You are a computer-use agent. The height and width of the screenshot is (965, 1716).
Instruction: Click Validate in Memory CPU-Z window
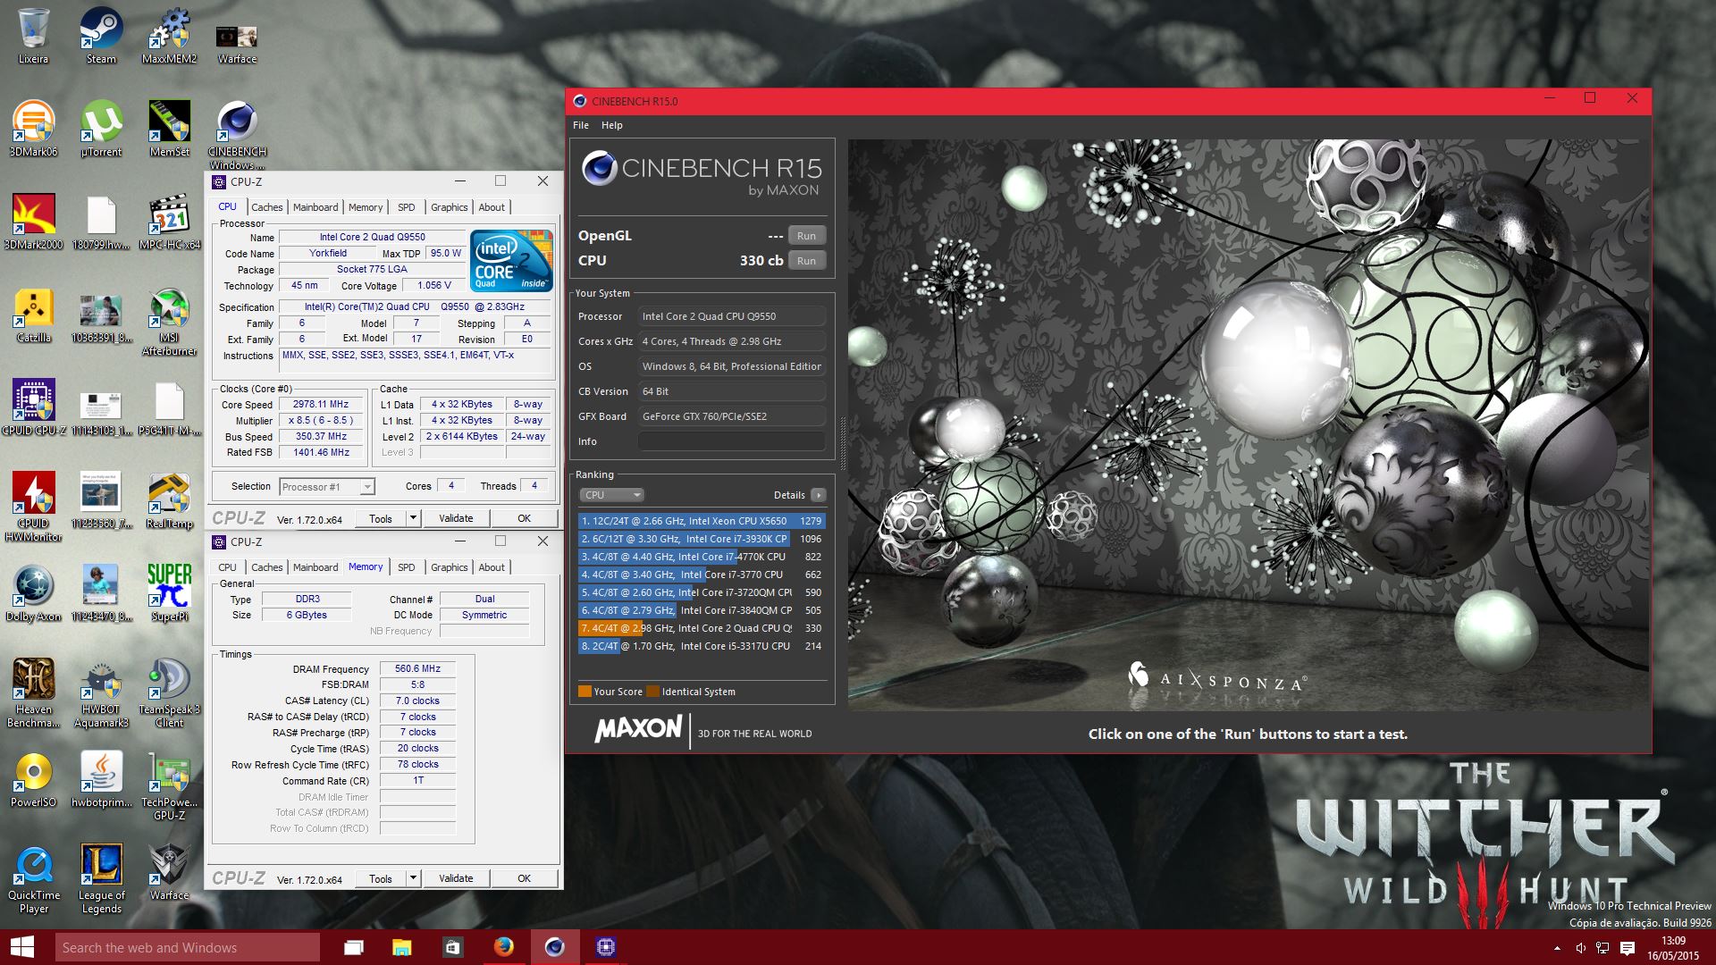pos(456,878)
